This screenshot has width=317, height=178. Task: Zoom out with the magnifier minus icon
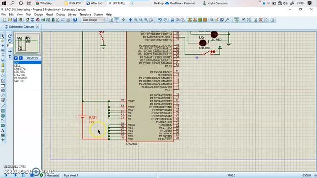[x=141, y=20]
